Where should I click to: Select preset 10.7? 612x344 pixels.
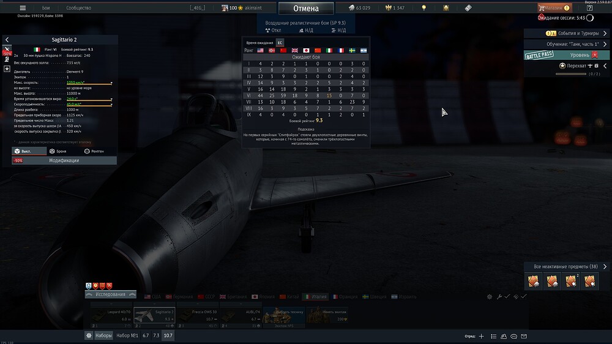click(168, 335)
